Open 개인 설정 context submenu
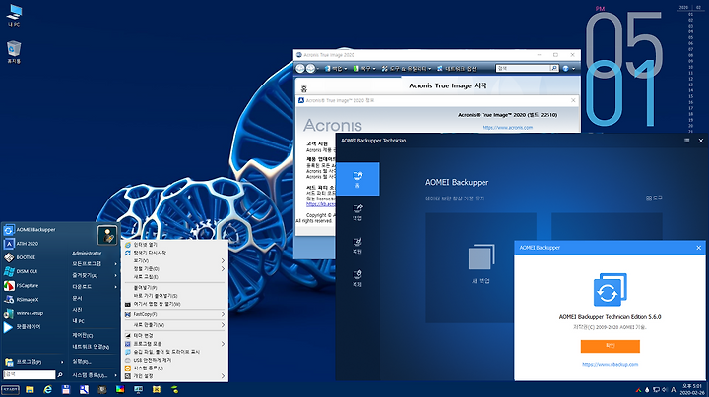 pos(174,376)
